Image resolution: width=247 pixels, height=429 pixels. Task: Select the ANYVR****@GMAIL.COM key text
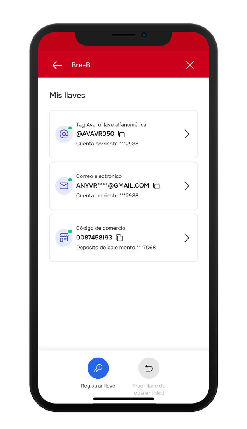tap(113, 186)
